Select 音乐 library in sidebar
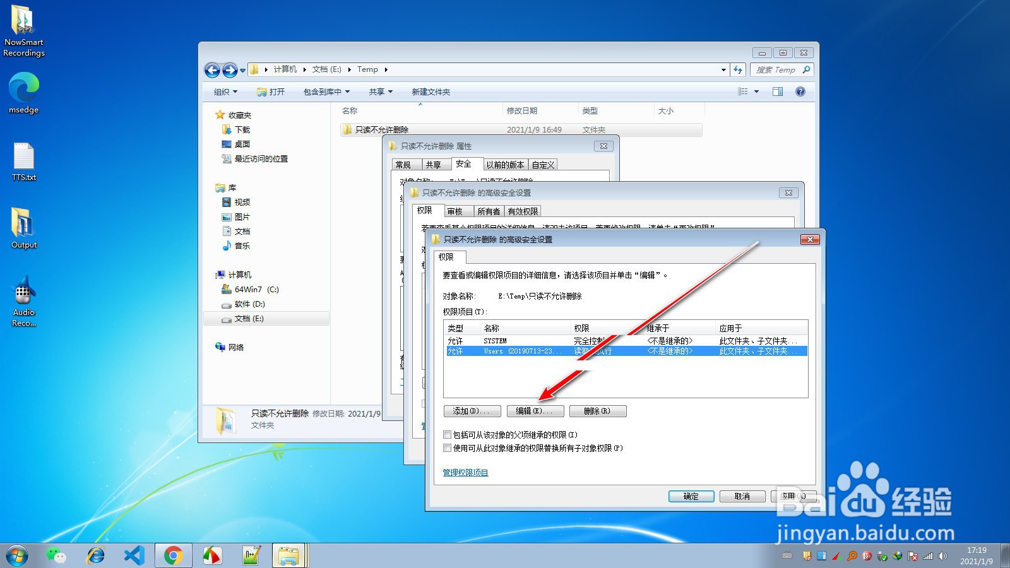The width and height of the screenshot is (1010, 568). point(242,246)
